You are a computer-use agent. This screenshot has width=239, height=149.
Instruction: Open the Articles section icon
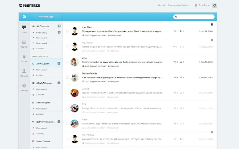click(x=24, y=57)
